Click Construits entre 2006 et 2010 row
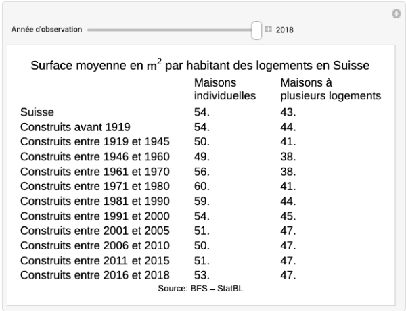This screenshot has height=311, width=406. coord(95,245)
